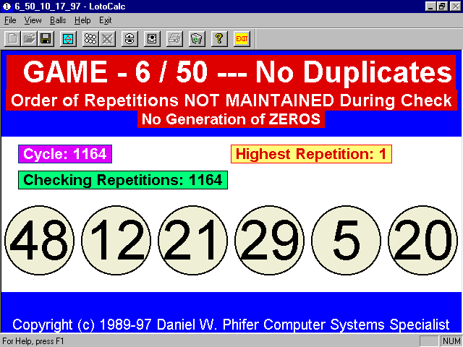Click the recycle bin toolbar icon
Screen dimensions: 463x347
click(197, 38)
